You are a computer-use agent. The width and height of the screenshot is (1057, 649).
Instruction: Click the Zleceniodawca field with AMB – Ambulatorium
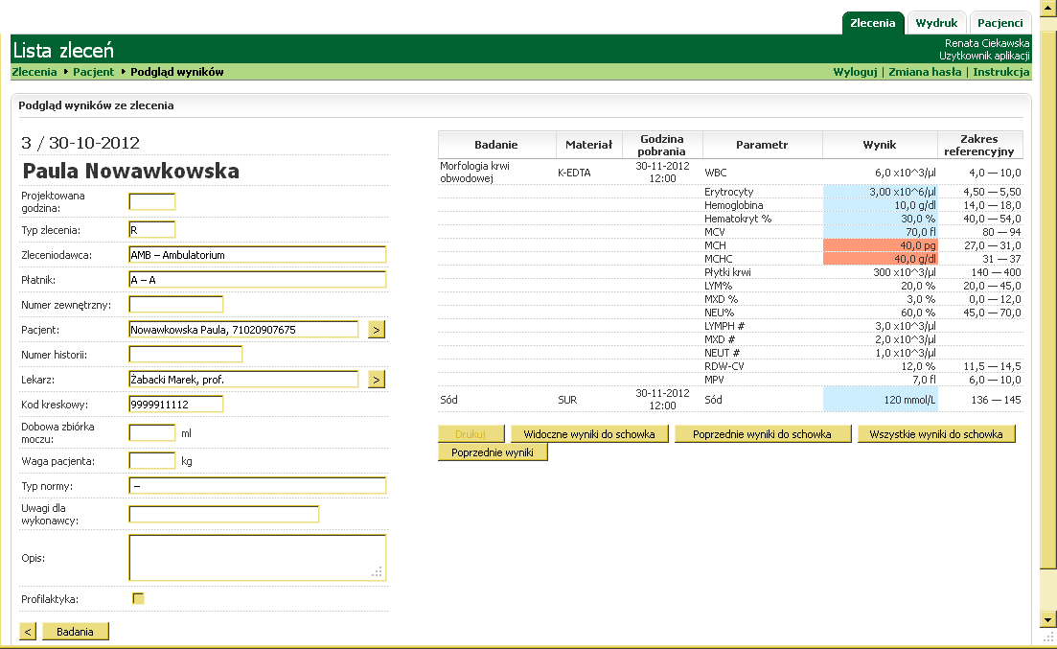pos(258,255)
